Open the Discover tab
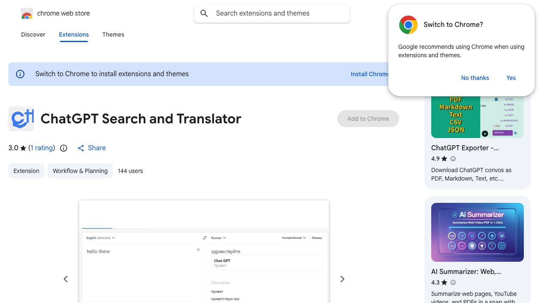Viewport: 539px width, 303px height. (x=33, y=35)
